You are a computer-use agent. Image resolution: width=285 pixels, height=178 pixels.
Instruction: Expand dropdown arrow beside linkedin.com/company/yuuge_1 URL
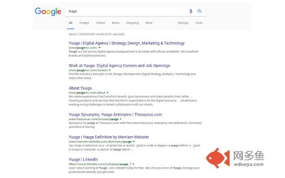pyautogui.click(x=134, y=164)
